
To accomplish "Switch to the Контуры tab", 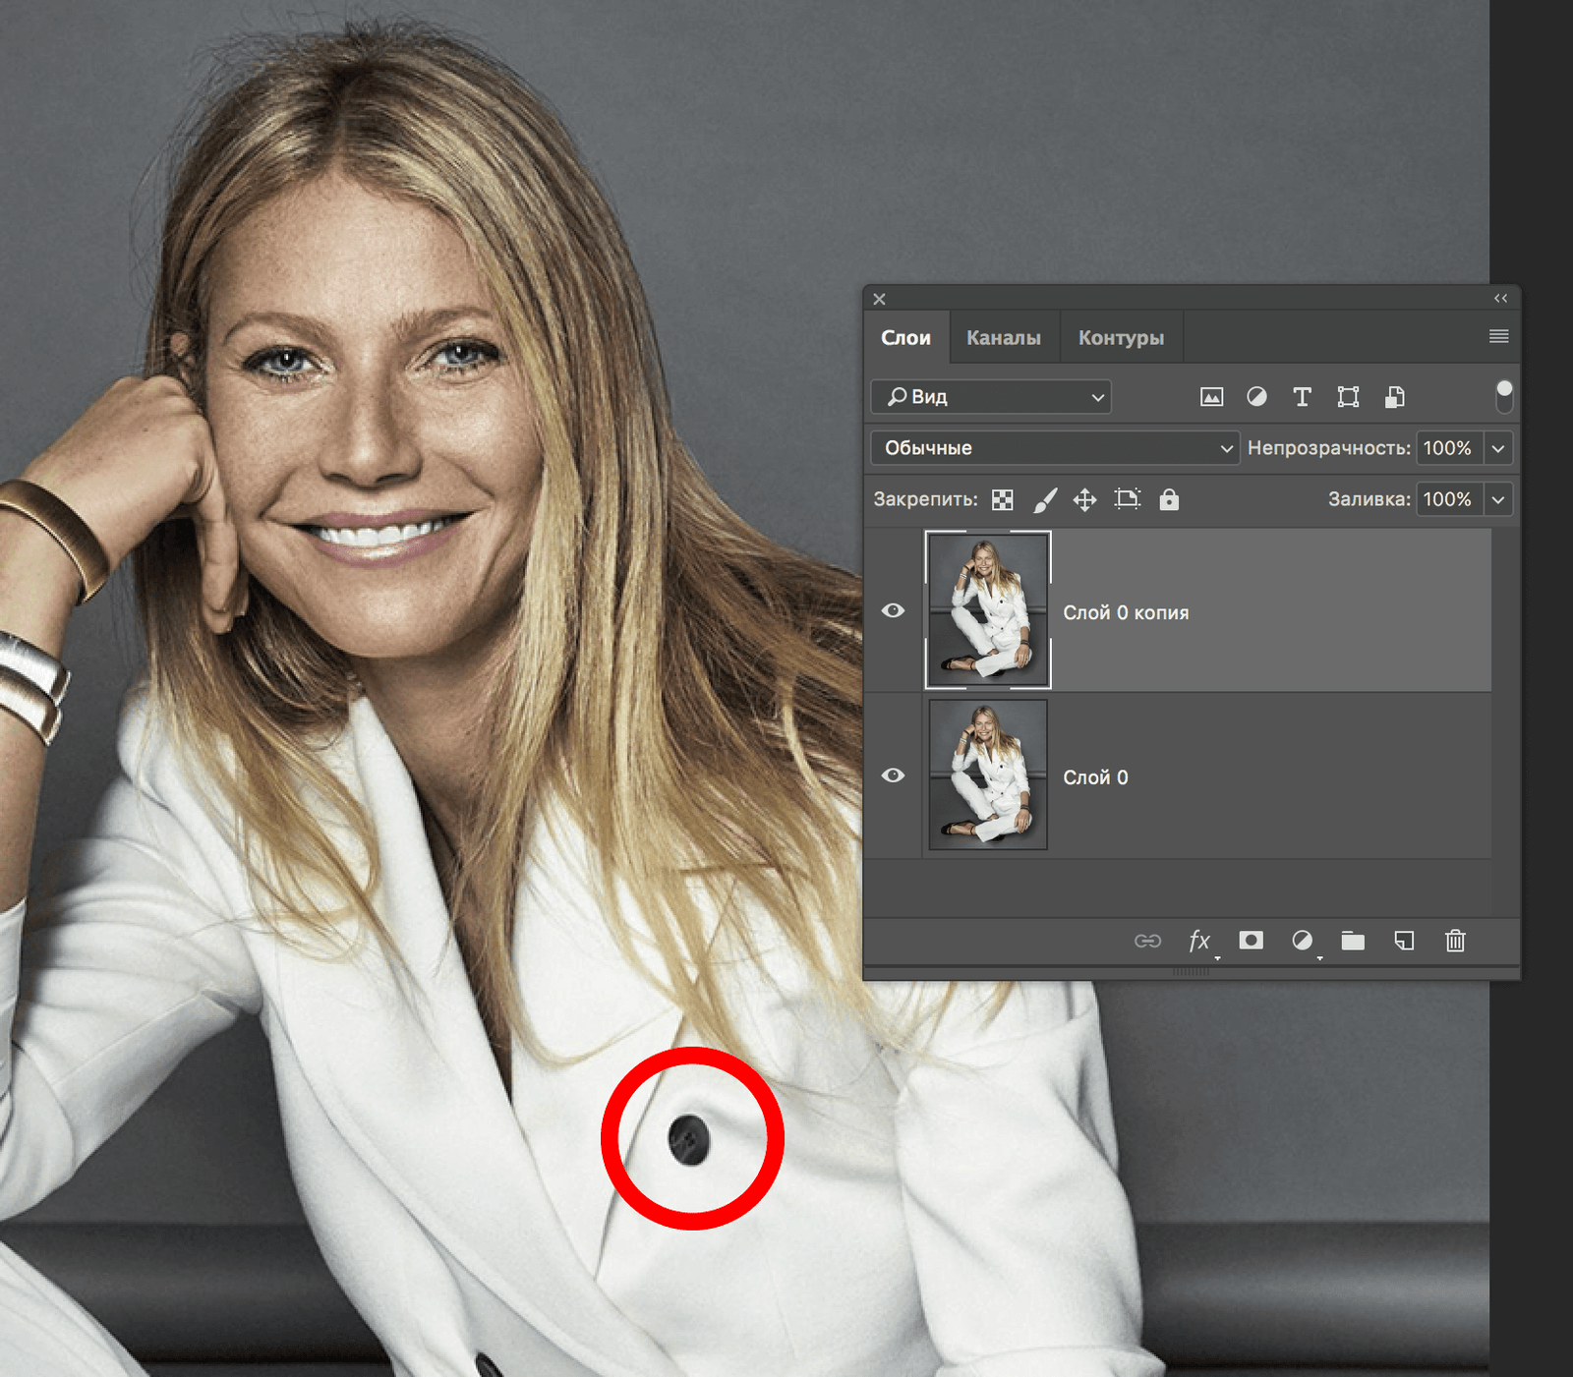I will click(1121, 337).
